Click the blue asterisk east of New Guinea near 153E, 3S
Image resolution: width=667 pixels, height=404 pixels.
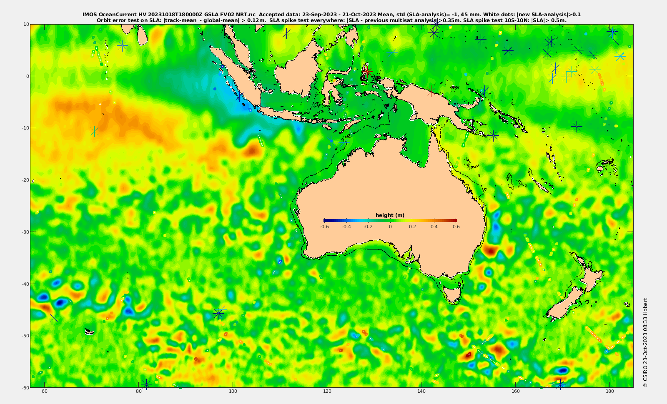click(x=484, y=91)
